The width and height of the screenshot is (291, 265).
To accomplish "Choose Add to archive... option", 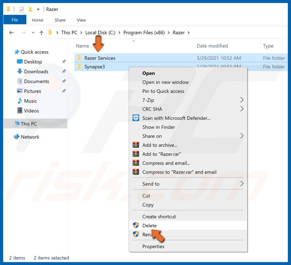I will pyautogui.click(x=188, y=145).
